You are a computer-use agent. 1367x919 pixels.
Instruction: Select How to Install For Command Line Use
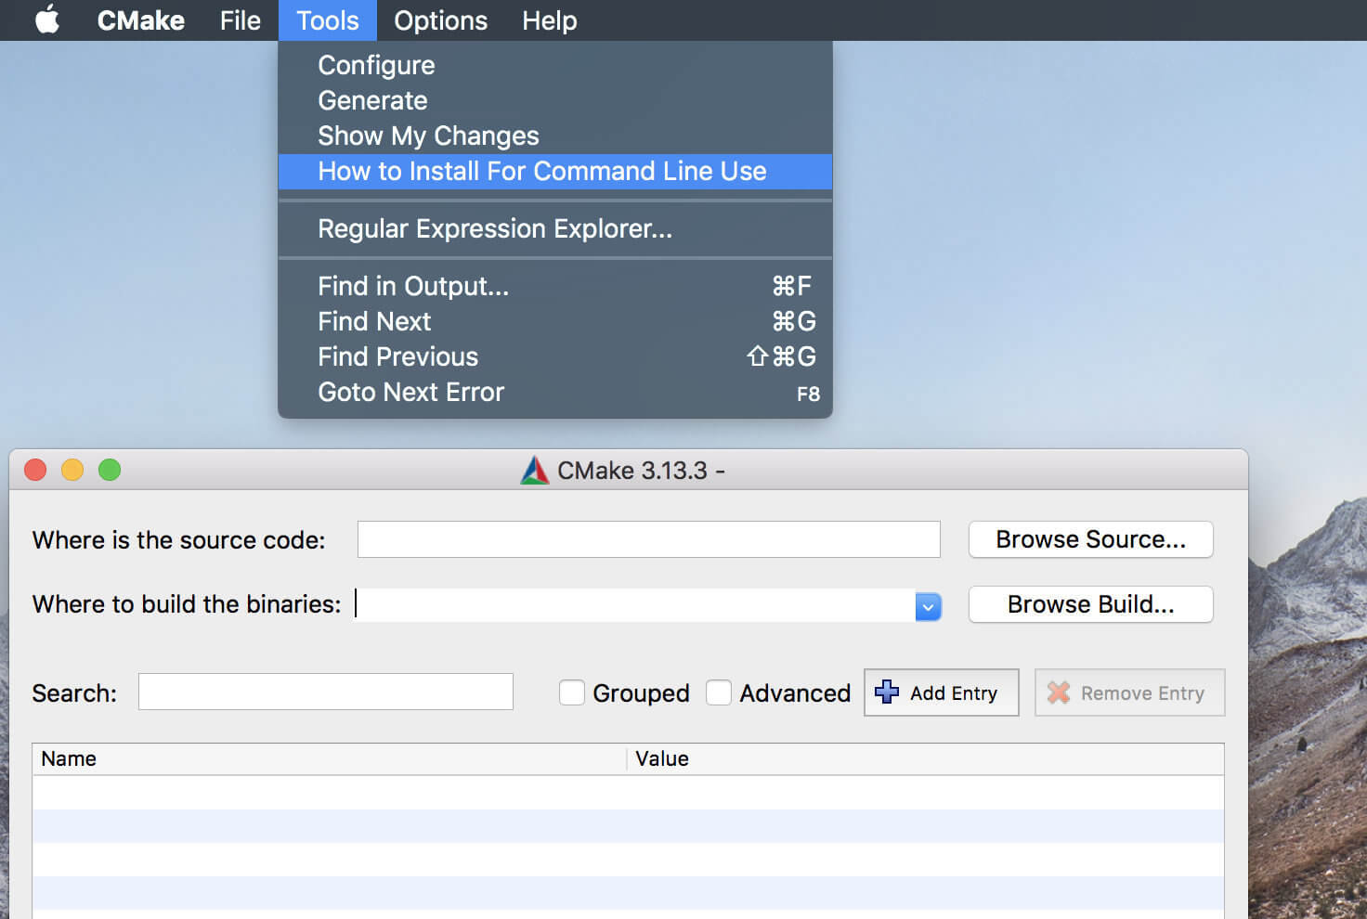click(x=555, y=172)
